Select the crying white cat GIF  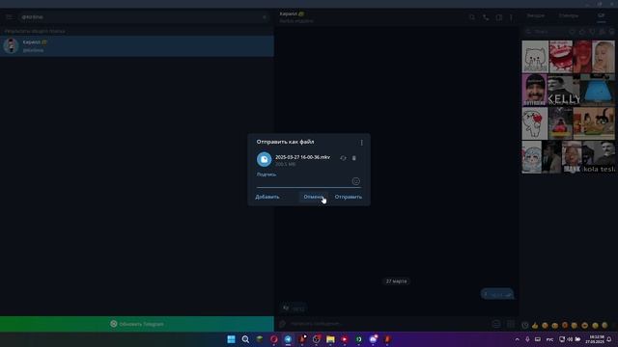click(x=535, y=56)
